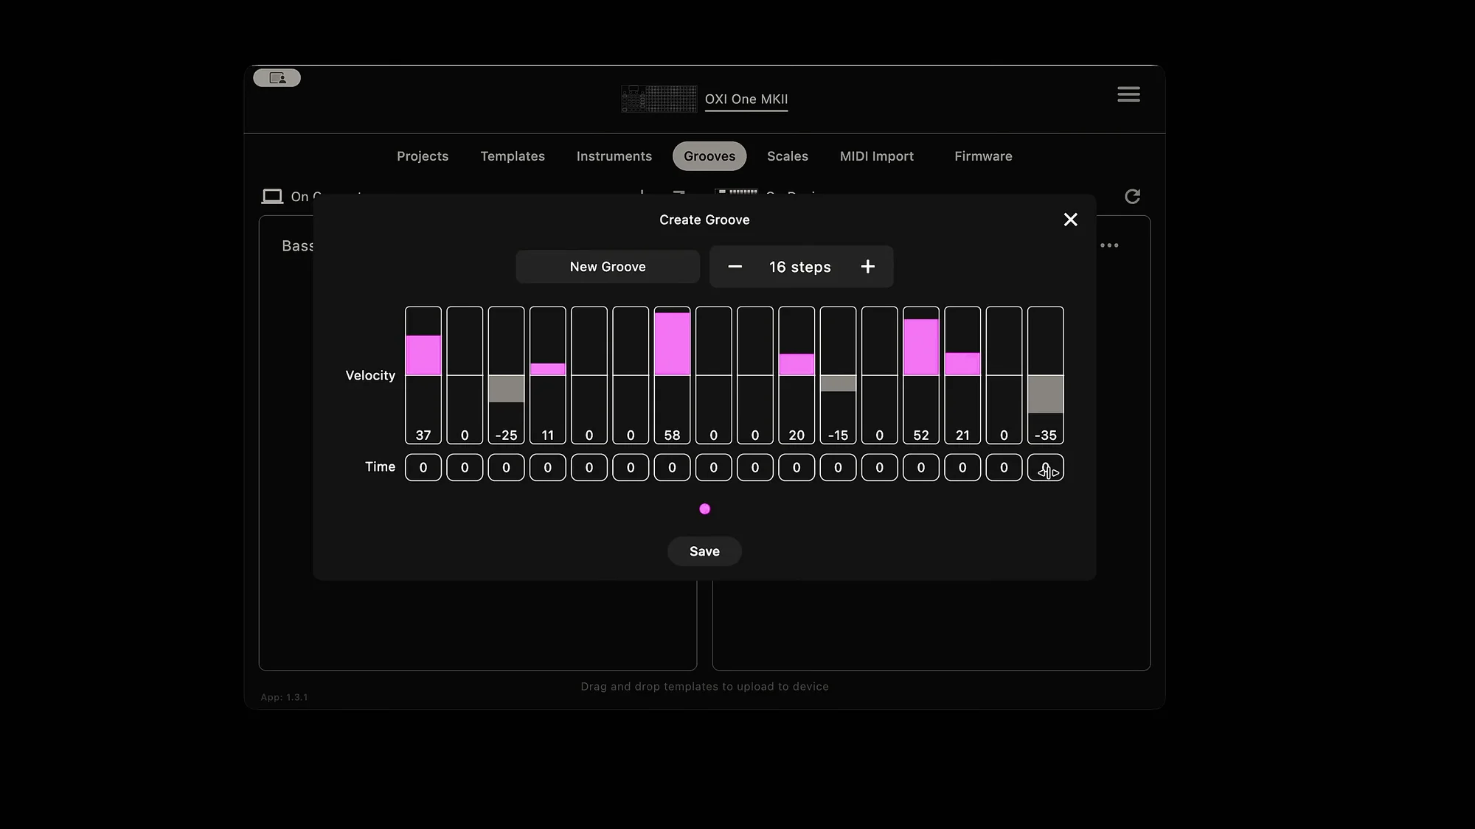1475x829 pixels.
Task: Open the three-dots options menu
Action: click(1109, 245)
